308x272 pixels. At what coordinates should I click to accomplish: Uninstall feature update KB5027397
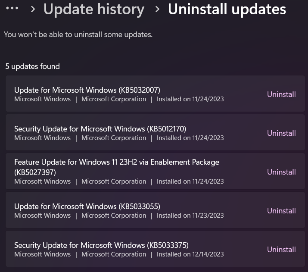[281, 172]
